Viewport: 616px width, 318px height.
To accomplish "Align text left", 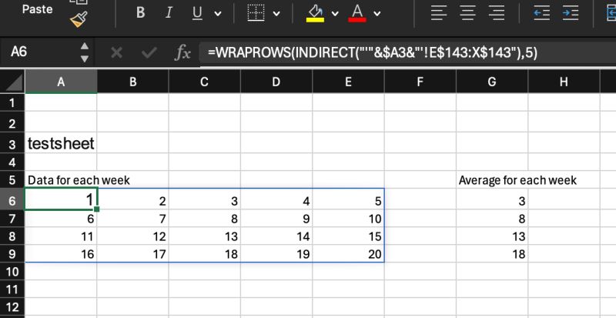I will (x=439, y=13).
